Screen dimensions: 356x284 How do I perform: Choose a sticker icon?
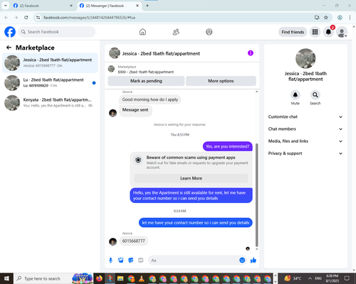[131, 261]
